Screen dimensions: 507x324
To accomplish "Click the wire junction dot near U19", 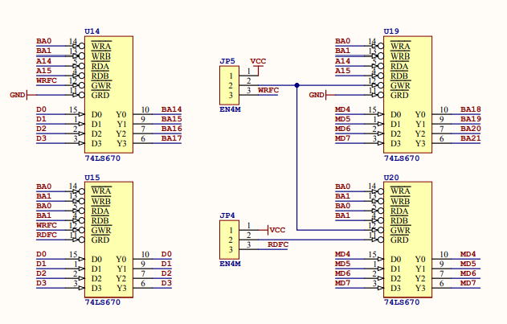I will (x=296, y=84).
